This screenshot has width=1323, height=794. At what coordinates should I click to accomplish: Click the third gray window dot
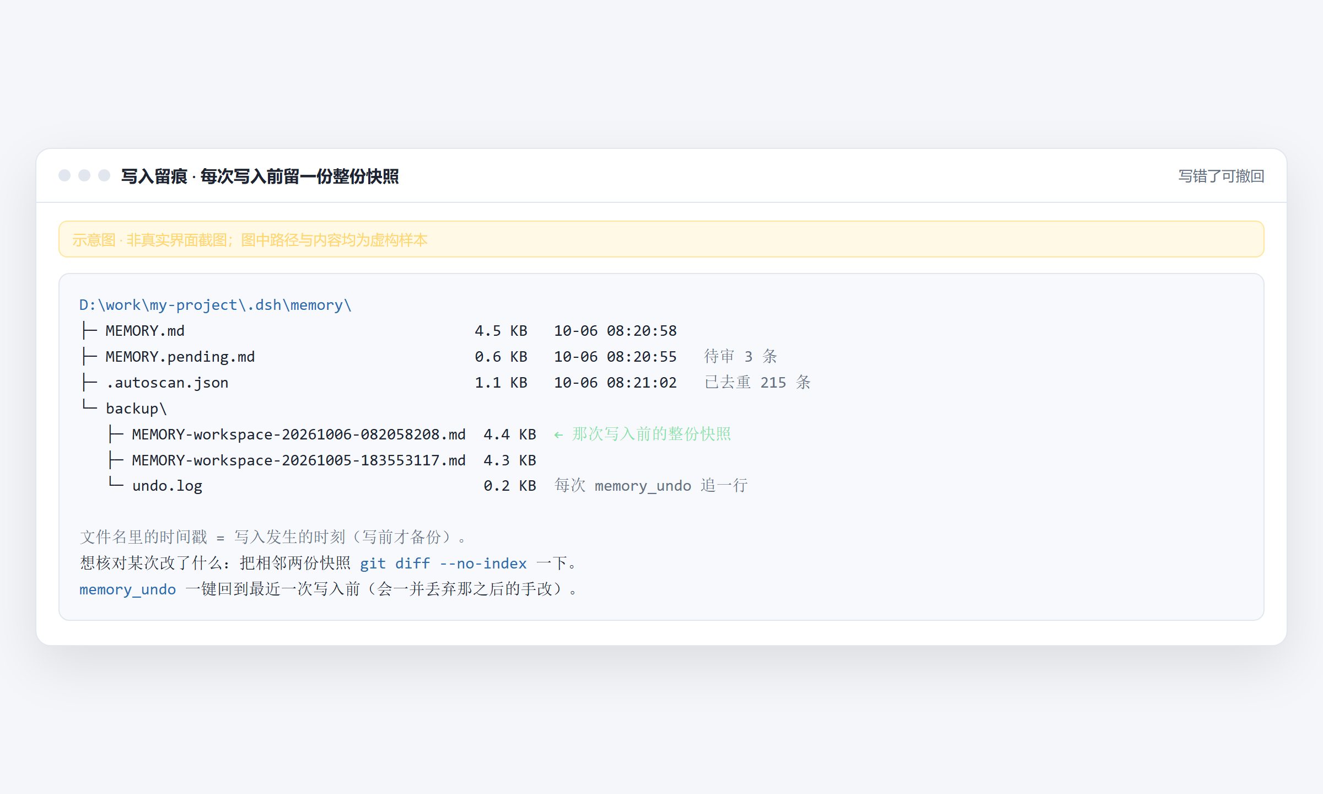pos(104,175)
